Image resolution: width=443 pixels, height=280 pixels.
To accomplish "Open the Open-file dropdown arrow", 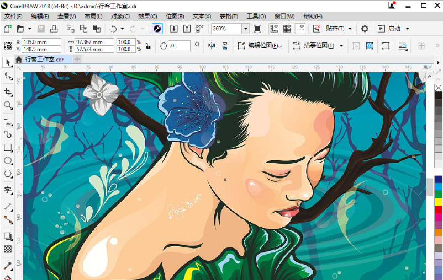I will [x=30, y=29].
